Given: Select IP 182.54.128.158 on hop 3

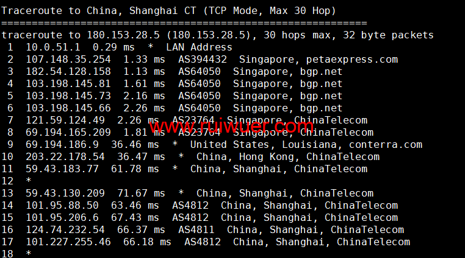Looking at the screenshot, I should pyautogui.click(x=68, y=72).
